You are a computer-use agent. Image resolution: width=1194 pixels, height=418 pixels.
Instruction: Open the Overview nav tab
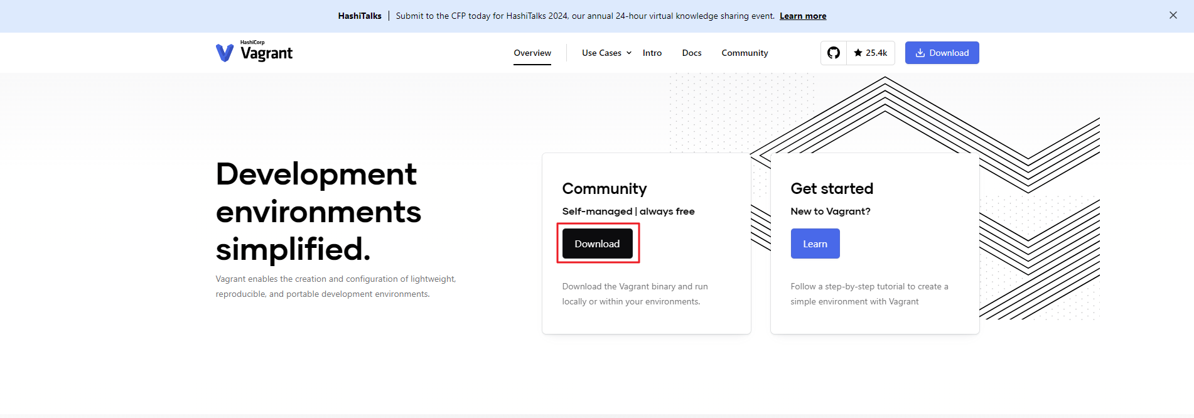(x=532, y=53)
